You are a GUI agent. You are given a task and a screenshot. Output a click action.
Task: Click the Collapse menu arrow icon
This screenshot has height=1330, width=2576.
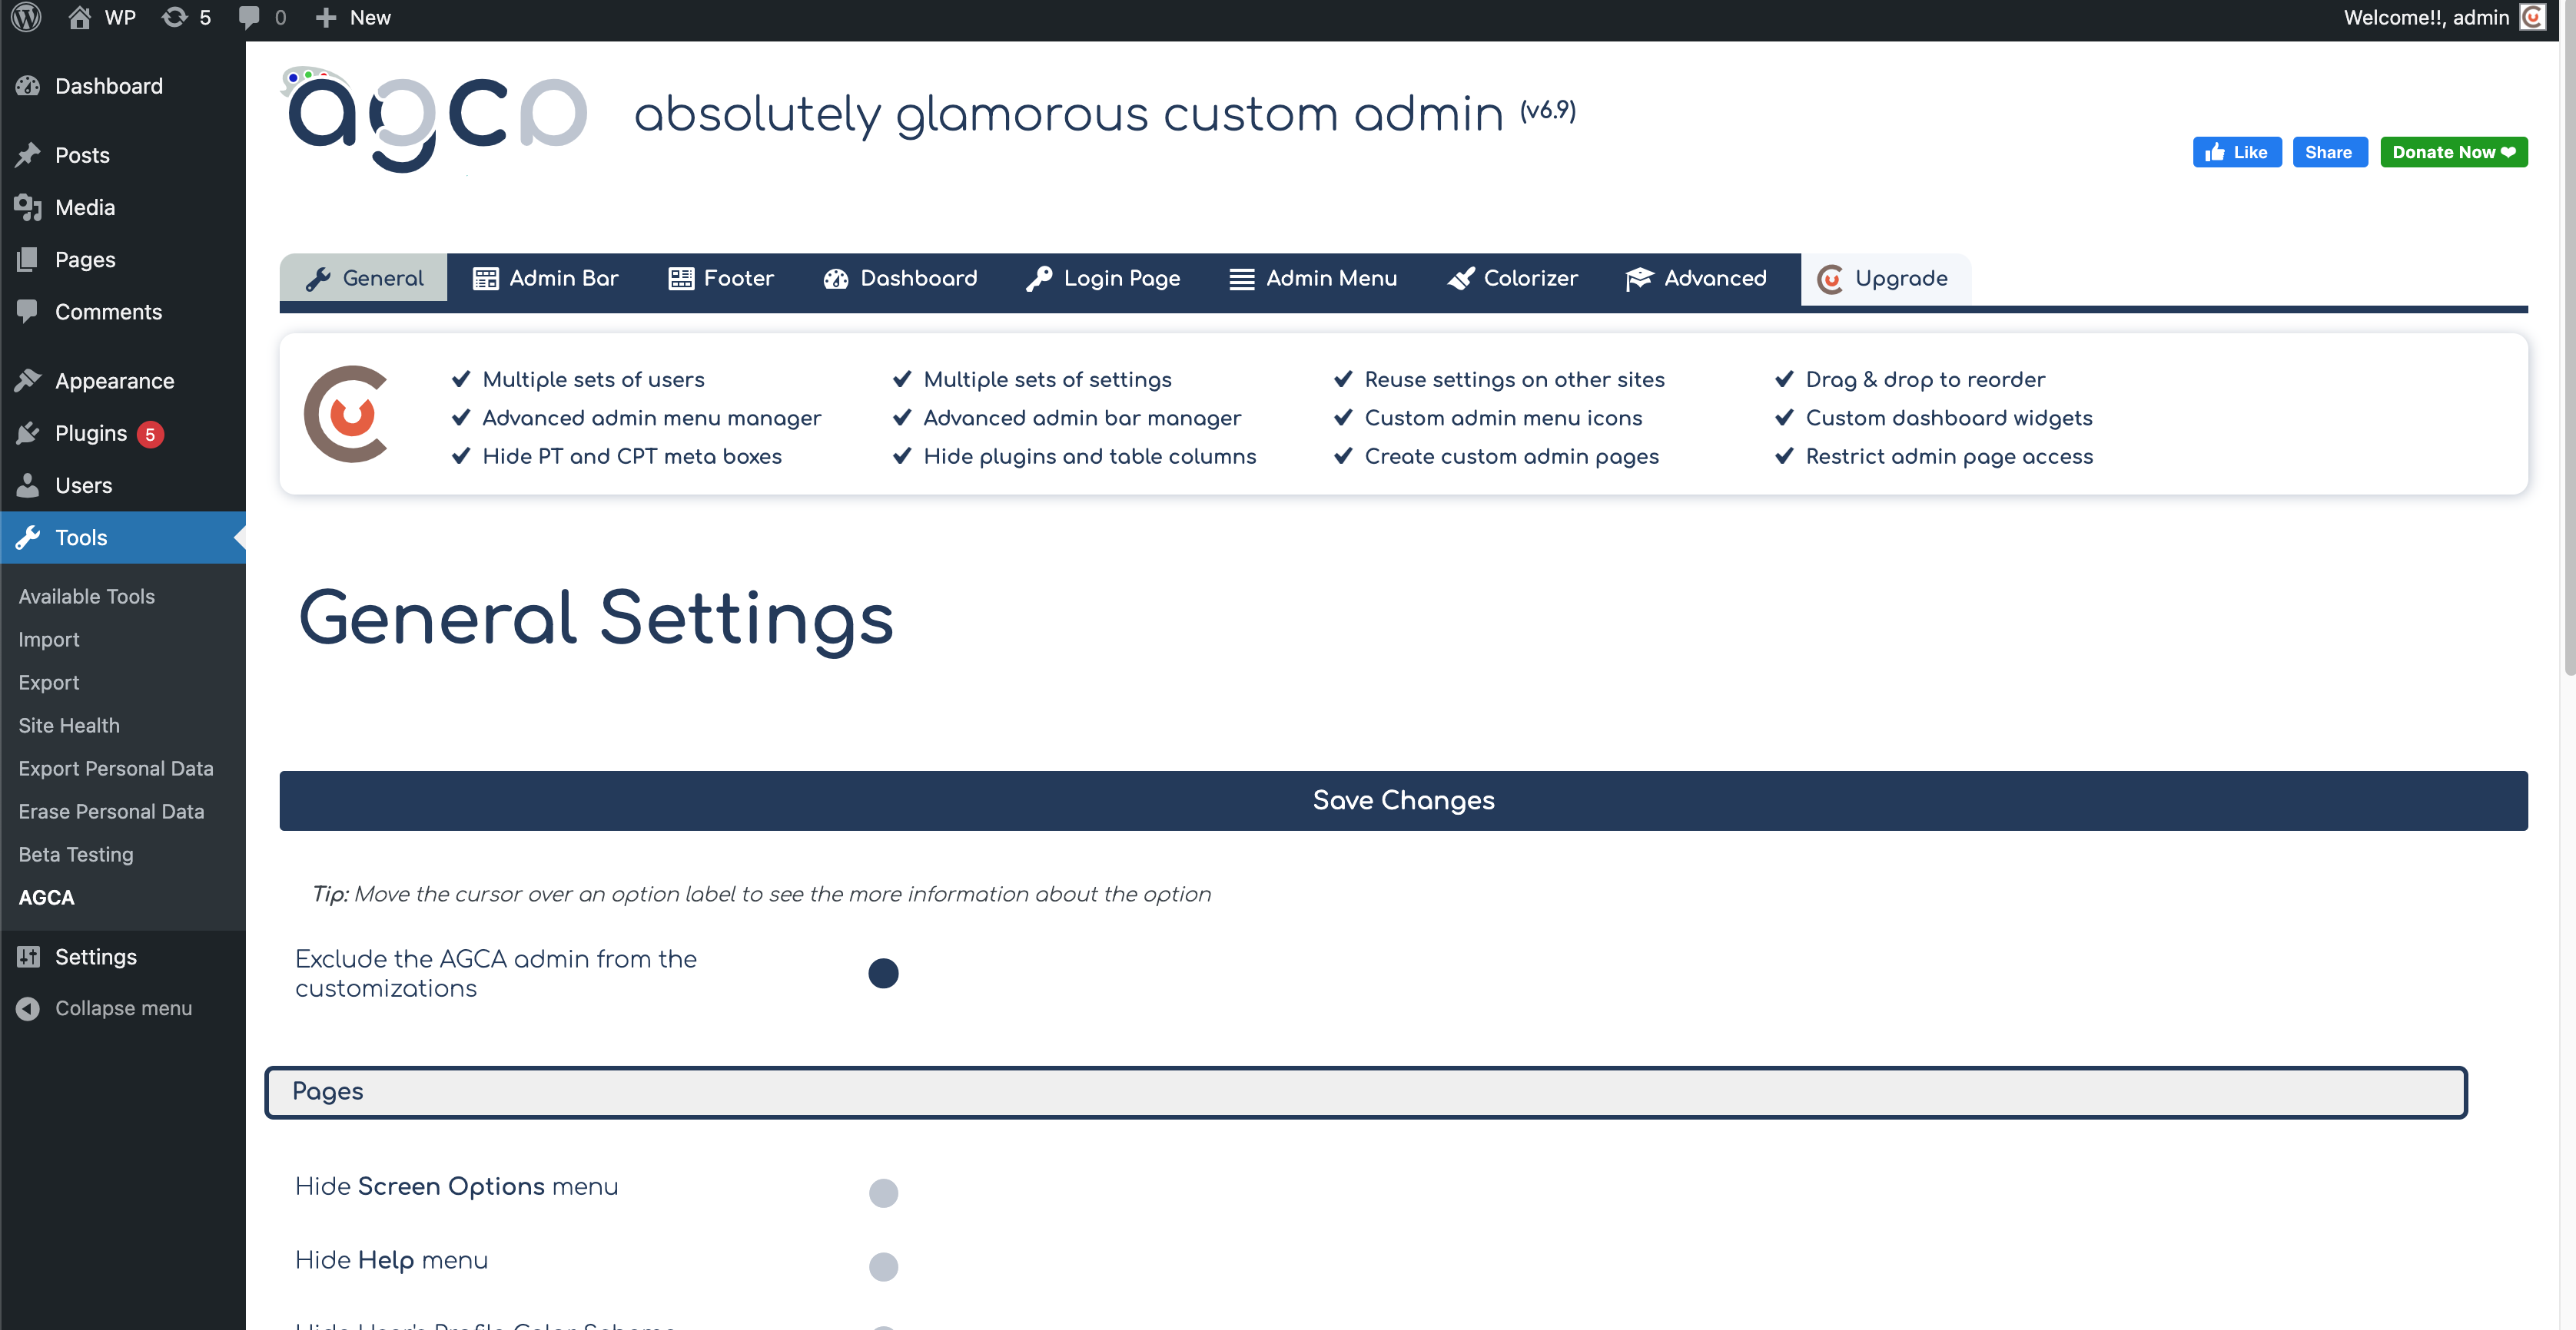(28, 1008)
